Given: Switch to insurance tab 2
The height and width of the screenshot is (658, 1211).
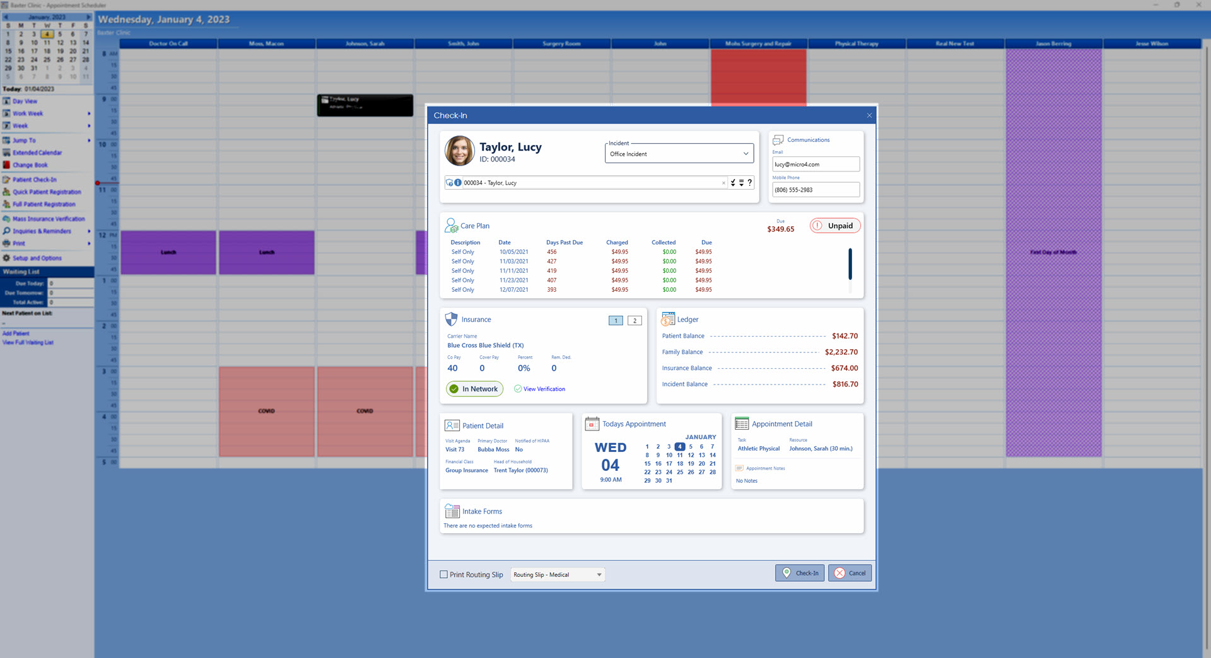Looking at the screenshot, I should (635, 321).
